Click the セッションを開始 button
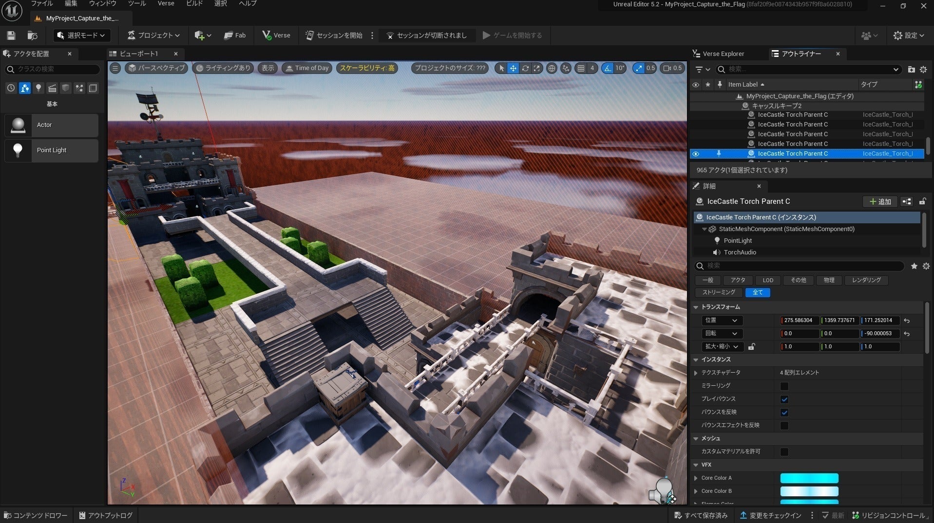The height and width of the screenshot is (523, 934). (x=334, y=36)
